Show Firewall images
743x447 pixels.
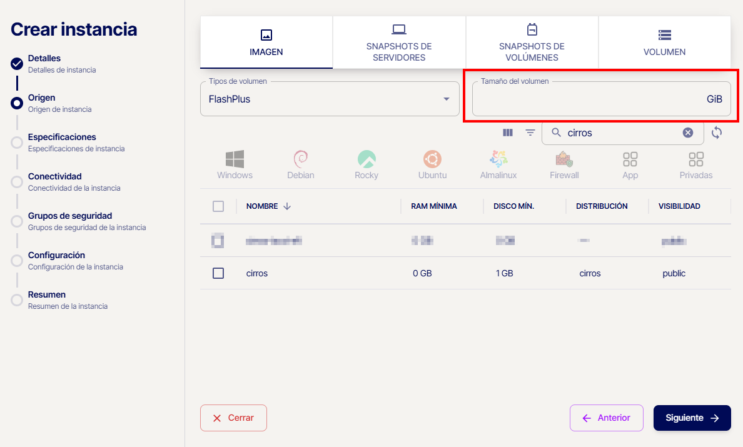[x=564, y=165]
